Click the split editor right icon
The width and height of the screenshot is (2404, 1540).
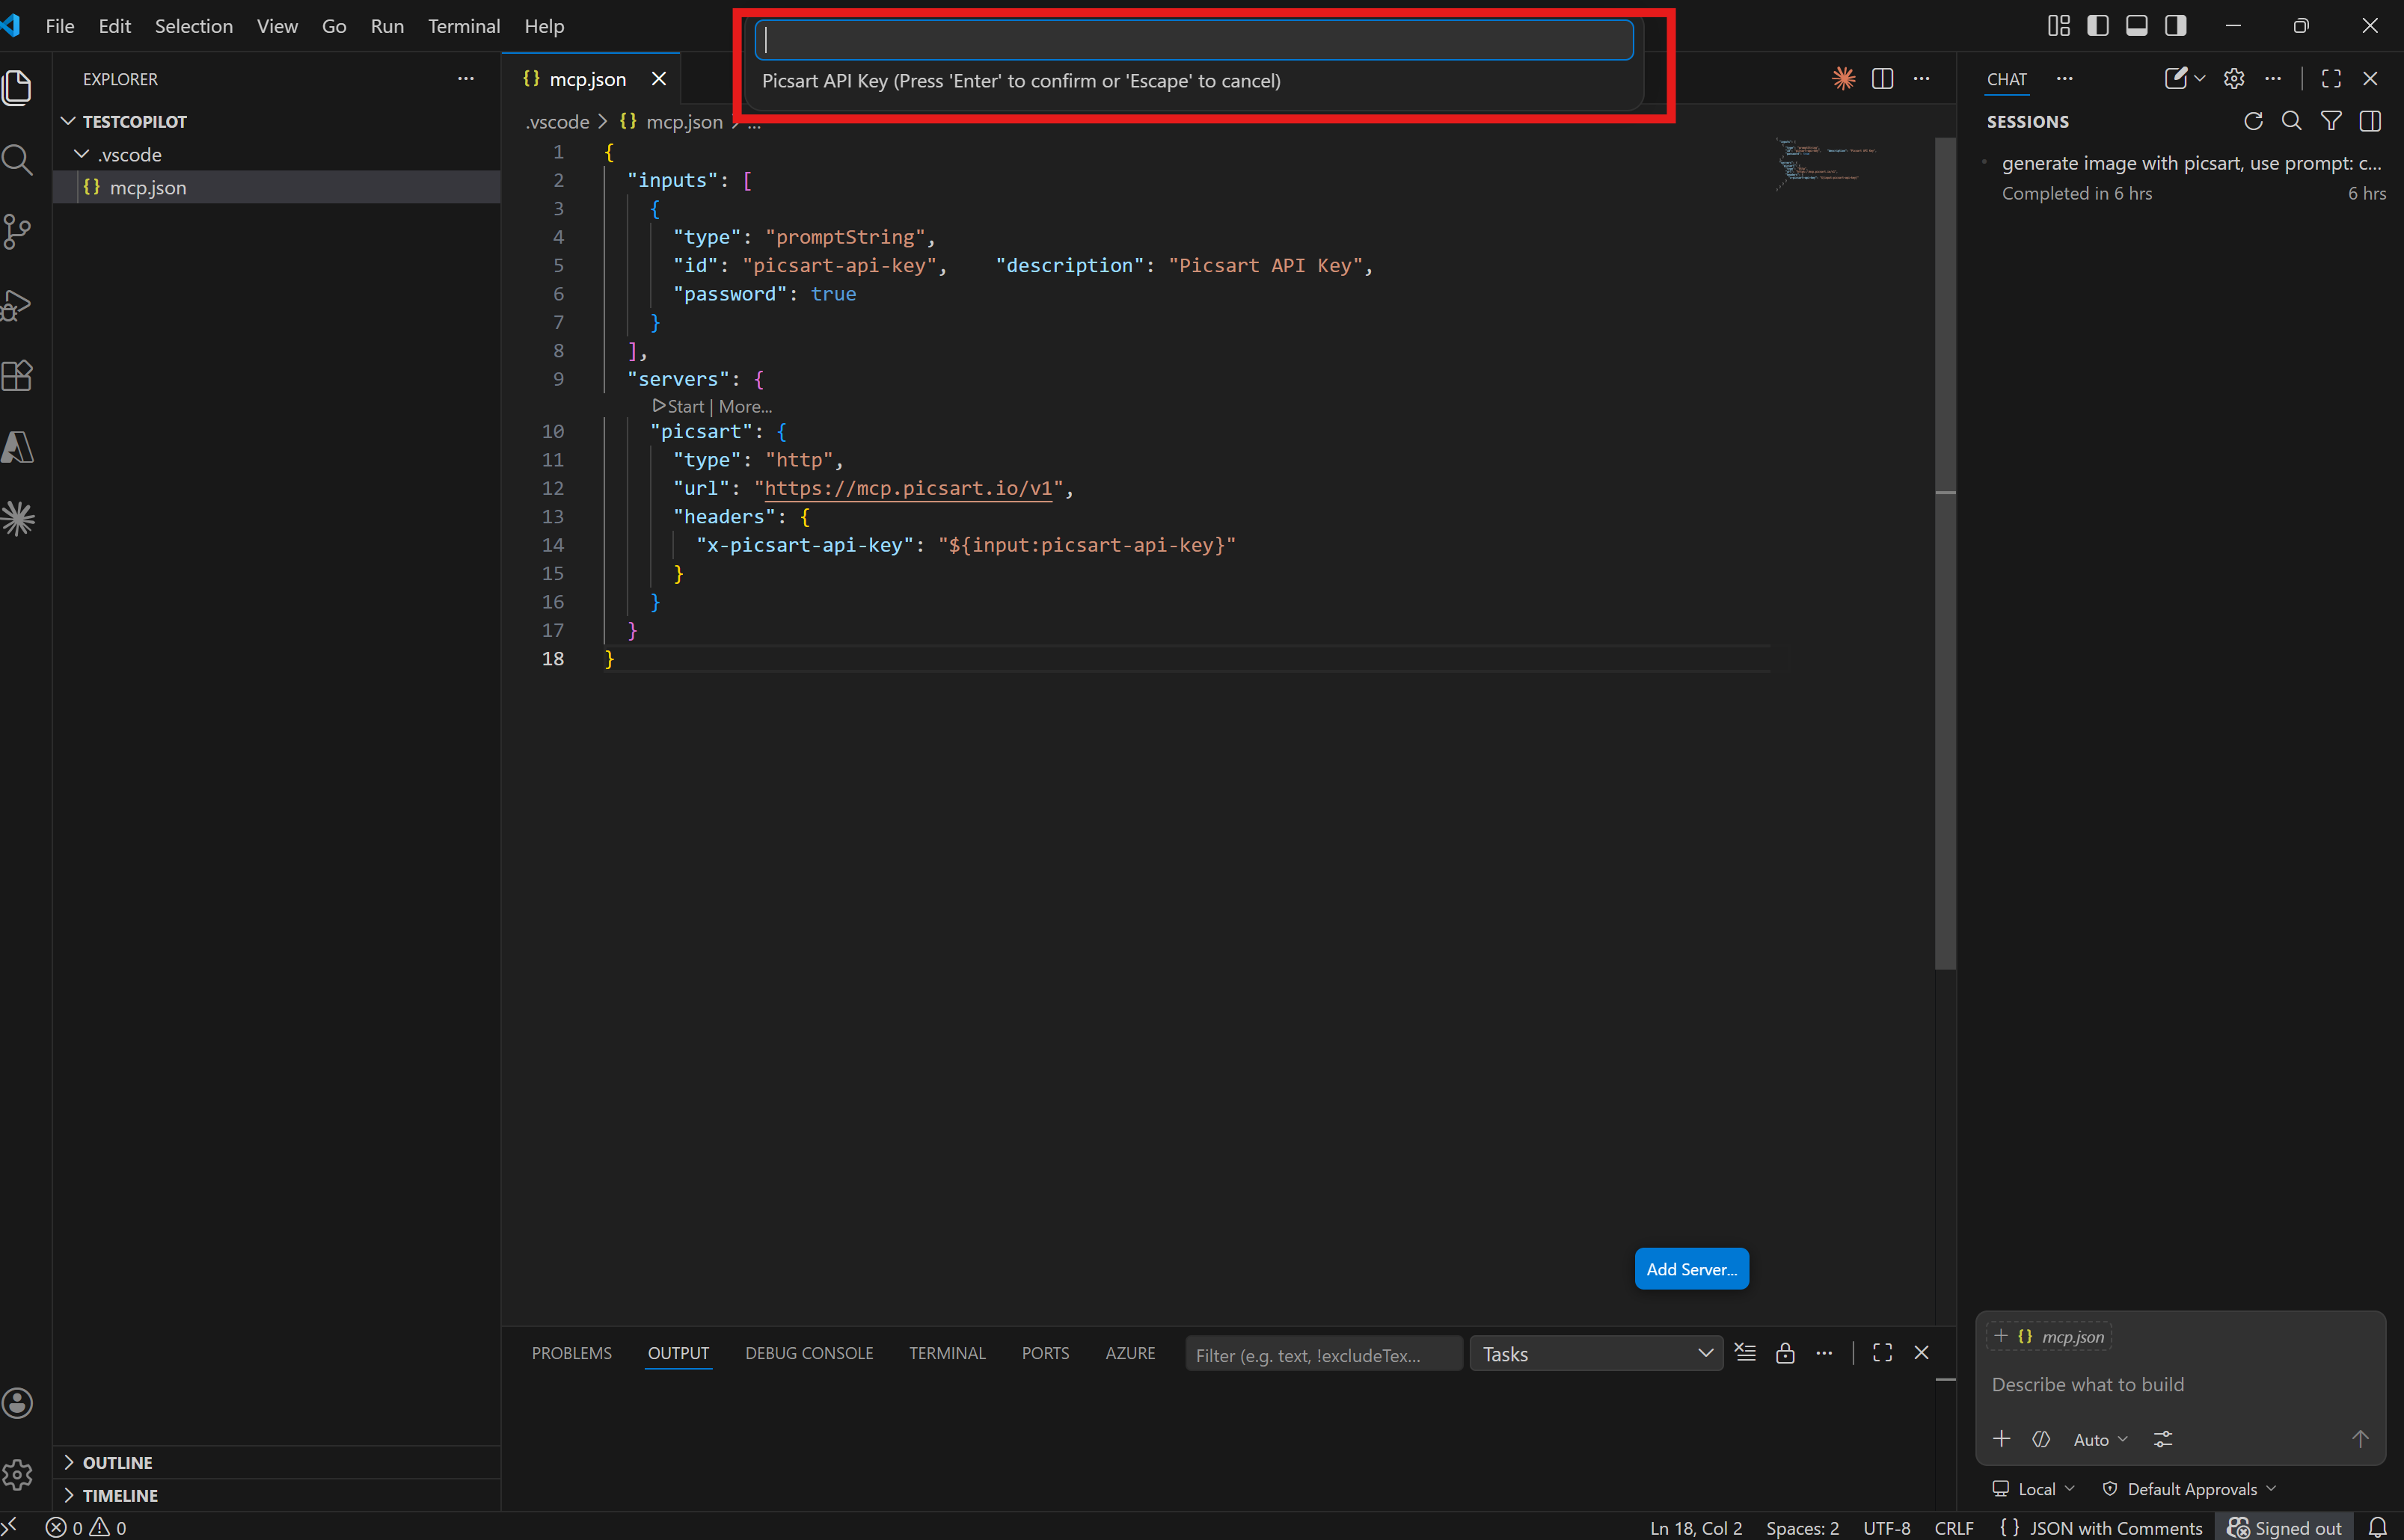1882,79
